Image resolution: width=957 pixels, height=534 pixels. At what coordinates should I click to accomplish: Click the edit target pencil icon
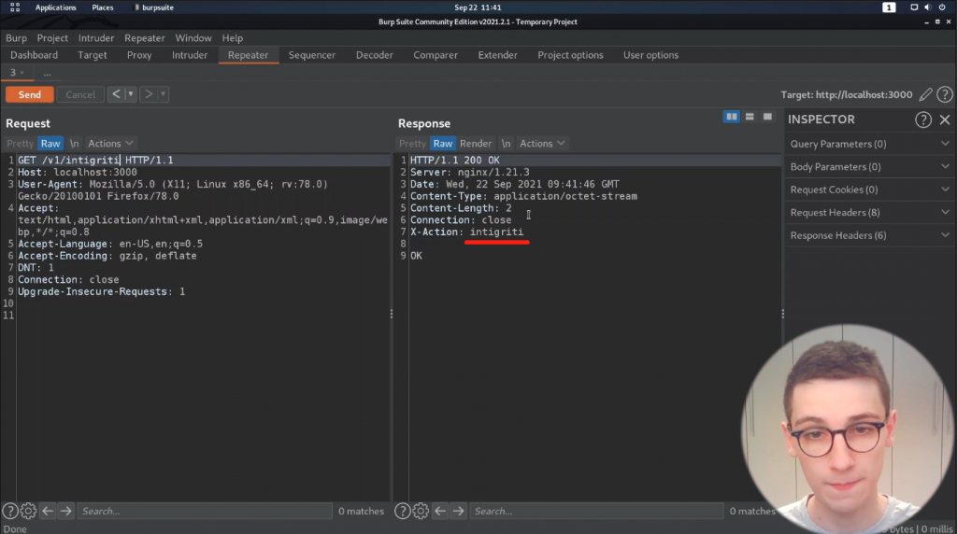pyautogui.click(x=926, y=94)
